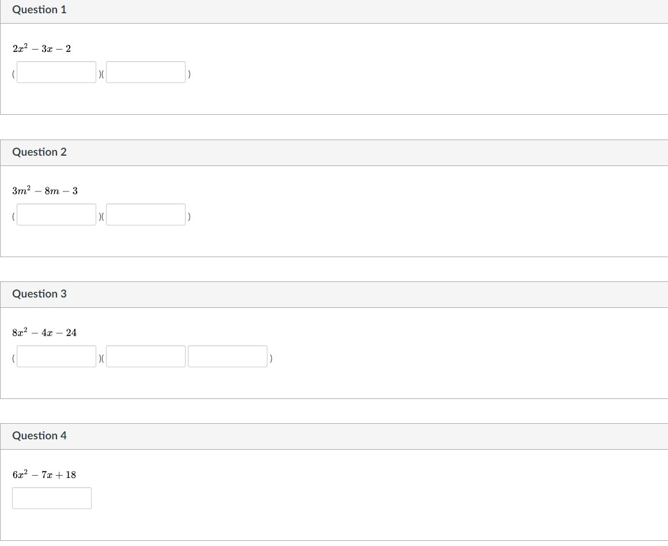Click the Question 4 heading
668x546 pixels.
39,436
